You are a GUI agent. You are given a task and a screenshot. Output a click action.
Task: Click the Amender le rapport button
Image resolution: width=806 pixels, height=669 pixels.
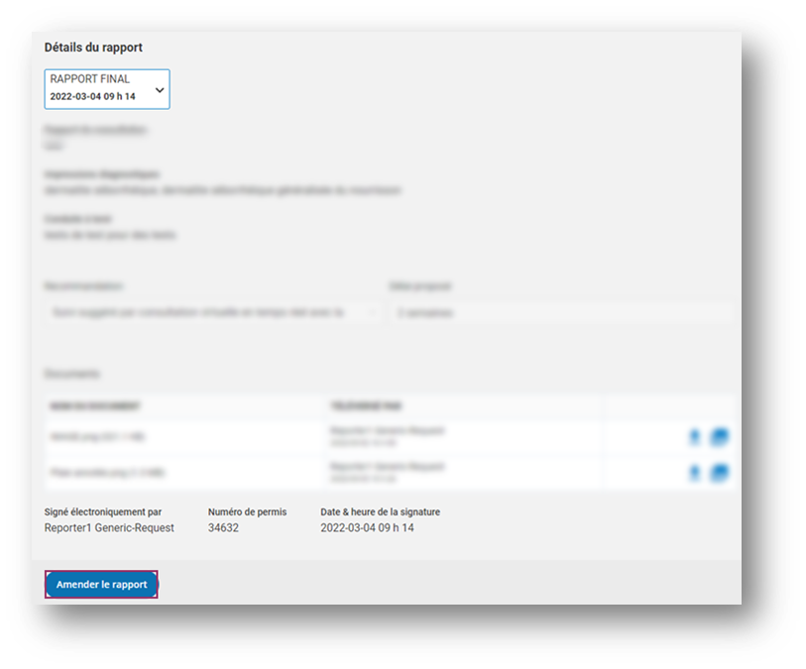[x=101, y=584]
